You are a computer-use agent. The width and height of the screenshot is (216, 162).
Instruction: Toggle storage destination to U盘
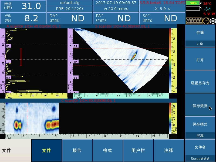click(x=200, y=44)
